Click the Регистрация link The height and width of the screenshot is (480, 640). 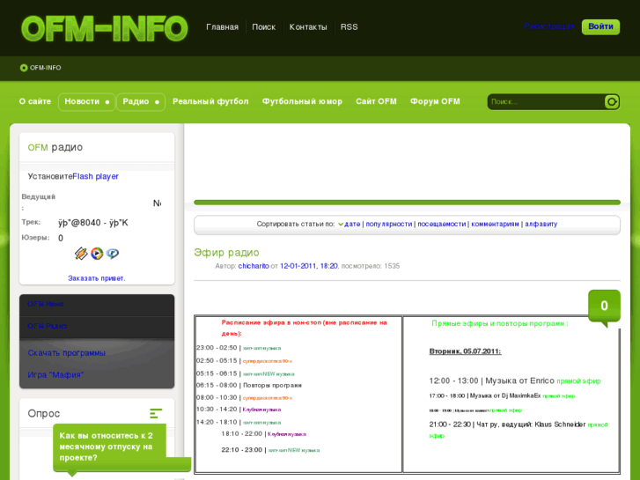point(549,26)
